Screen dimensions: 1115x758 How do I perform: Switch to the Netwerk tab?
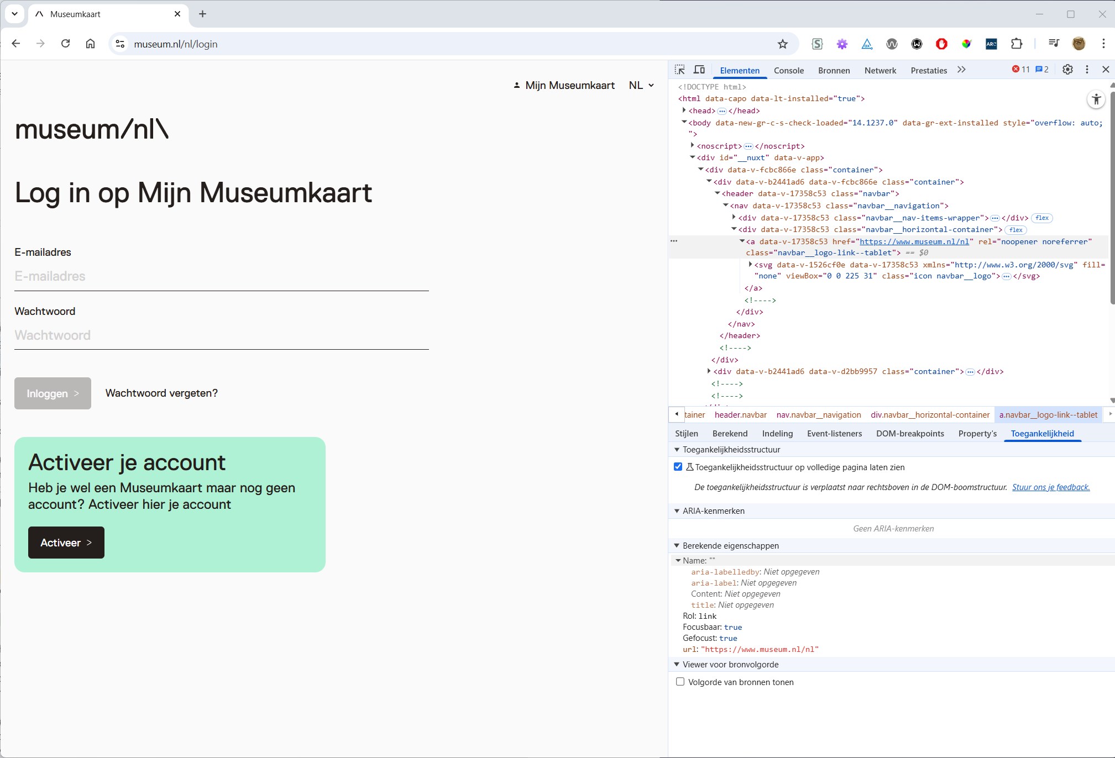pyautogui.click(x=880, y=70)
